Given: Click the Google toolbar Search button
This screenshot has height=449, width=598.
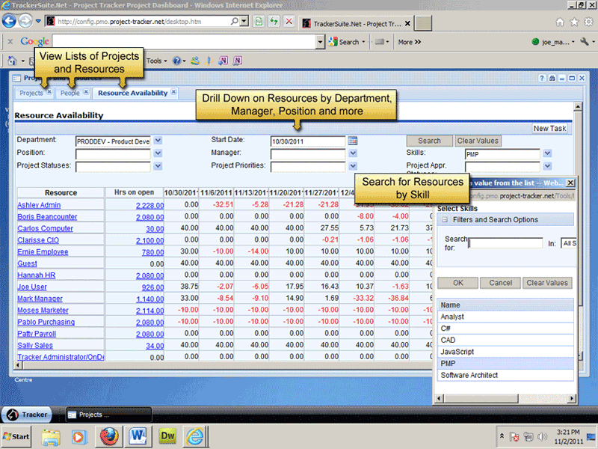Looking at the screenshot, I should click(346, 42).
